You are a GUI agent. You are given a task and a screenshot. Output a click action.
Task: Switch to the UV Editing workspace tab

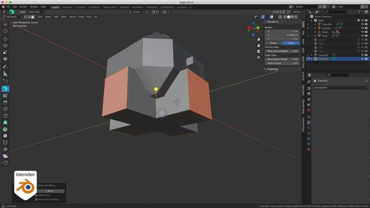[94, 8]
